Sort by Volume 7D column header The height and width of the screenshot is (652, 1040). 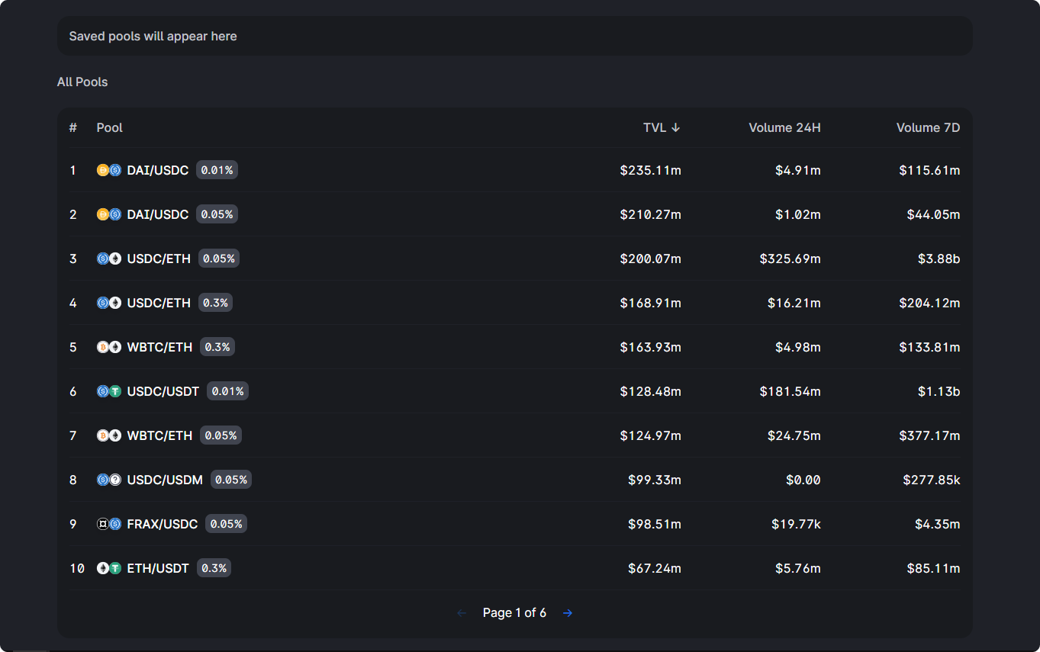pos(928,127)
